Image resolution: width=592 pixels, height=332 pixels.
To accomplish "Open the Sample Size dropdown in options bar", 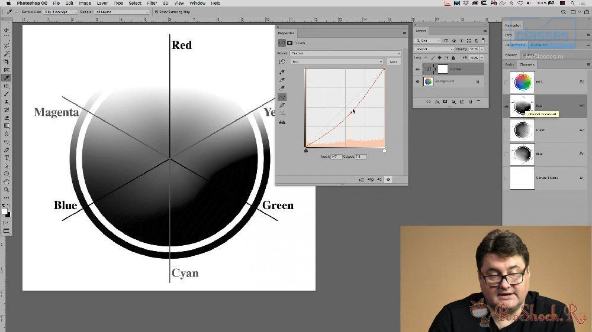I will 59,11.
